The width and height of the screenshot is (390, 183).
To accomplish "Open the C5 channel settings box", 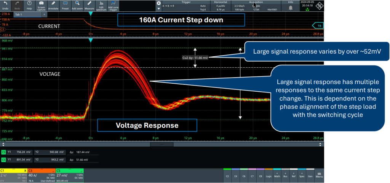I will pos(70,176).
